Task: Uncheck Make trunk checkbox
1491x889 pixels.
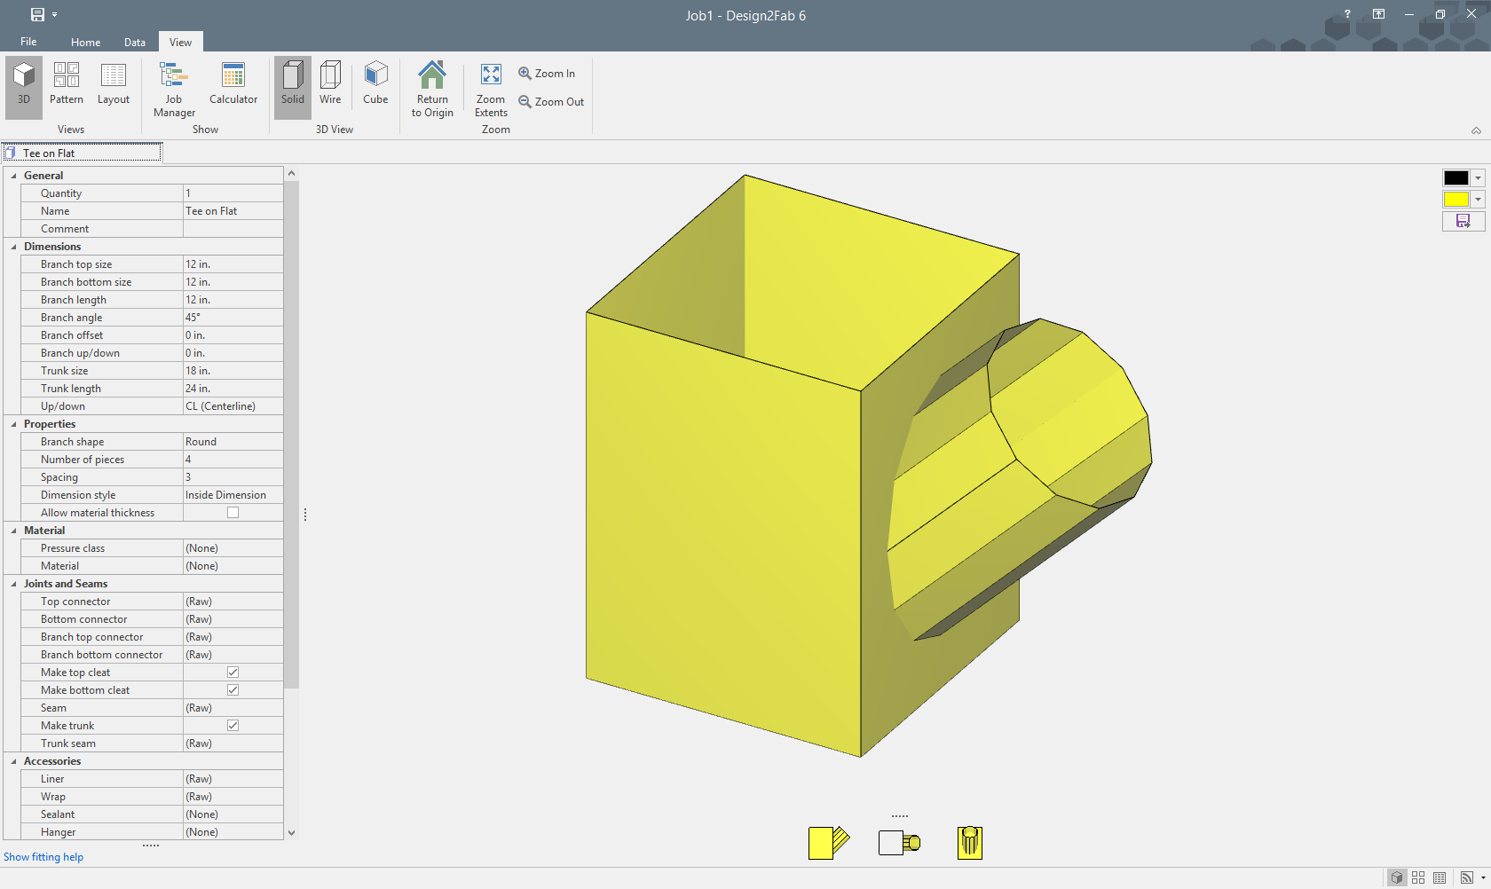Action: tap(233, 726)
